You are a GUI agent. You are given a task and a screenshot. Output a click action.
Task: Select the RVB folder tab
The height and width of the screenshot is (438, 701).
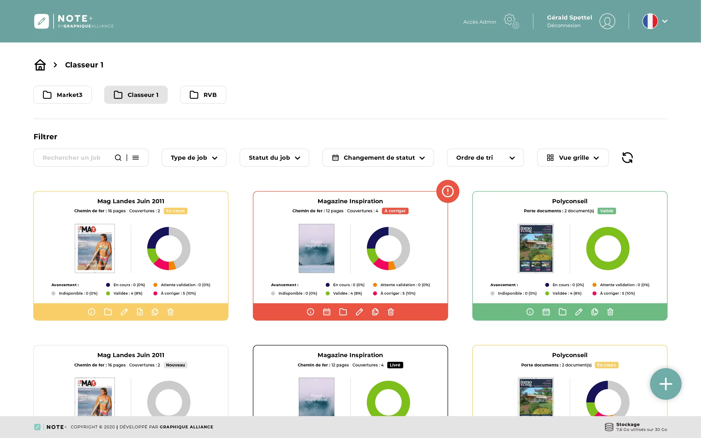coord(203,95)
